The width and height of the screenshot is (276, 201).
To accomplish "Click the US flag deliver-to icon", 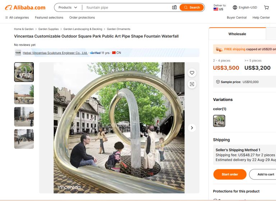I will [x=216, y=9].
